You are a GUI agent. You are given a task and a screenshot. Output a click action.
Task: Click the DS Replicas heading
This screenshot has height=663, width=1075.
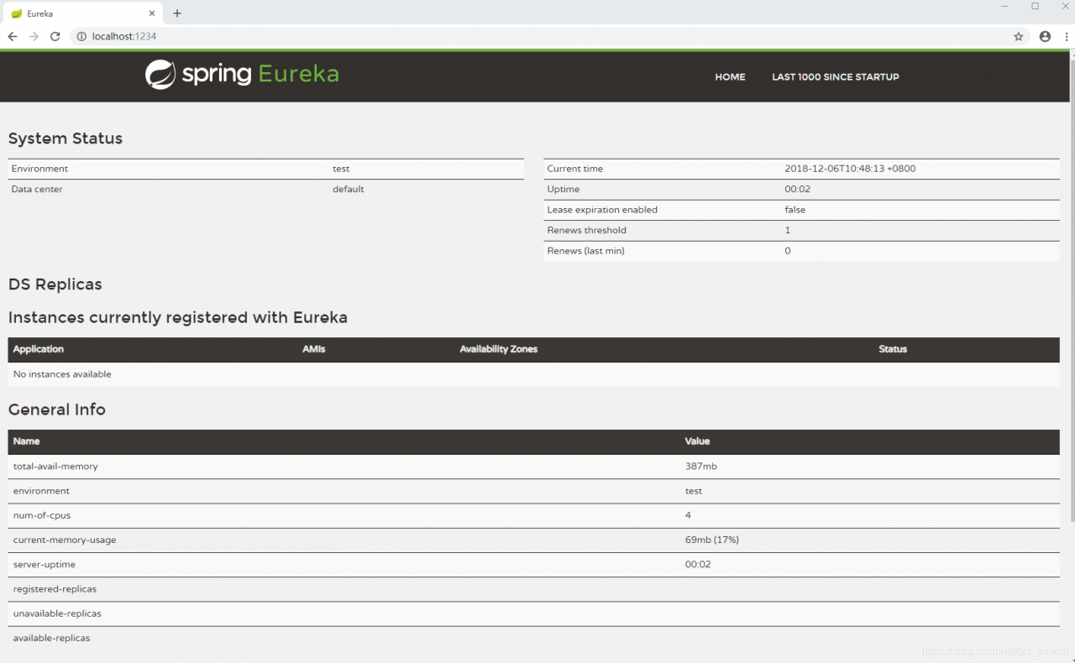pyautogui.click(x=55, y=285)
